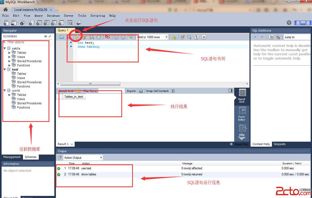Image resolution: width=312 pixels, height=198 pixels.
Task: Switch to the Schemas tab
Action: coord(30,157)
